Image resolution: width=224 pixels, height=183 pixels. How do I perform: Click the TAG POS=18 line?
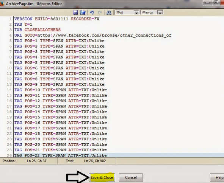(61, 133)
